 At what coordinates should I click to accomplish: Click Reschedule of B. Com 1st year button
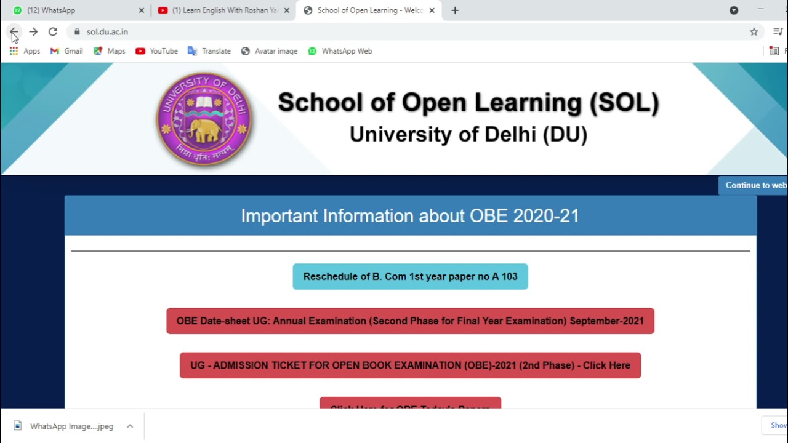coord(410,276)
